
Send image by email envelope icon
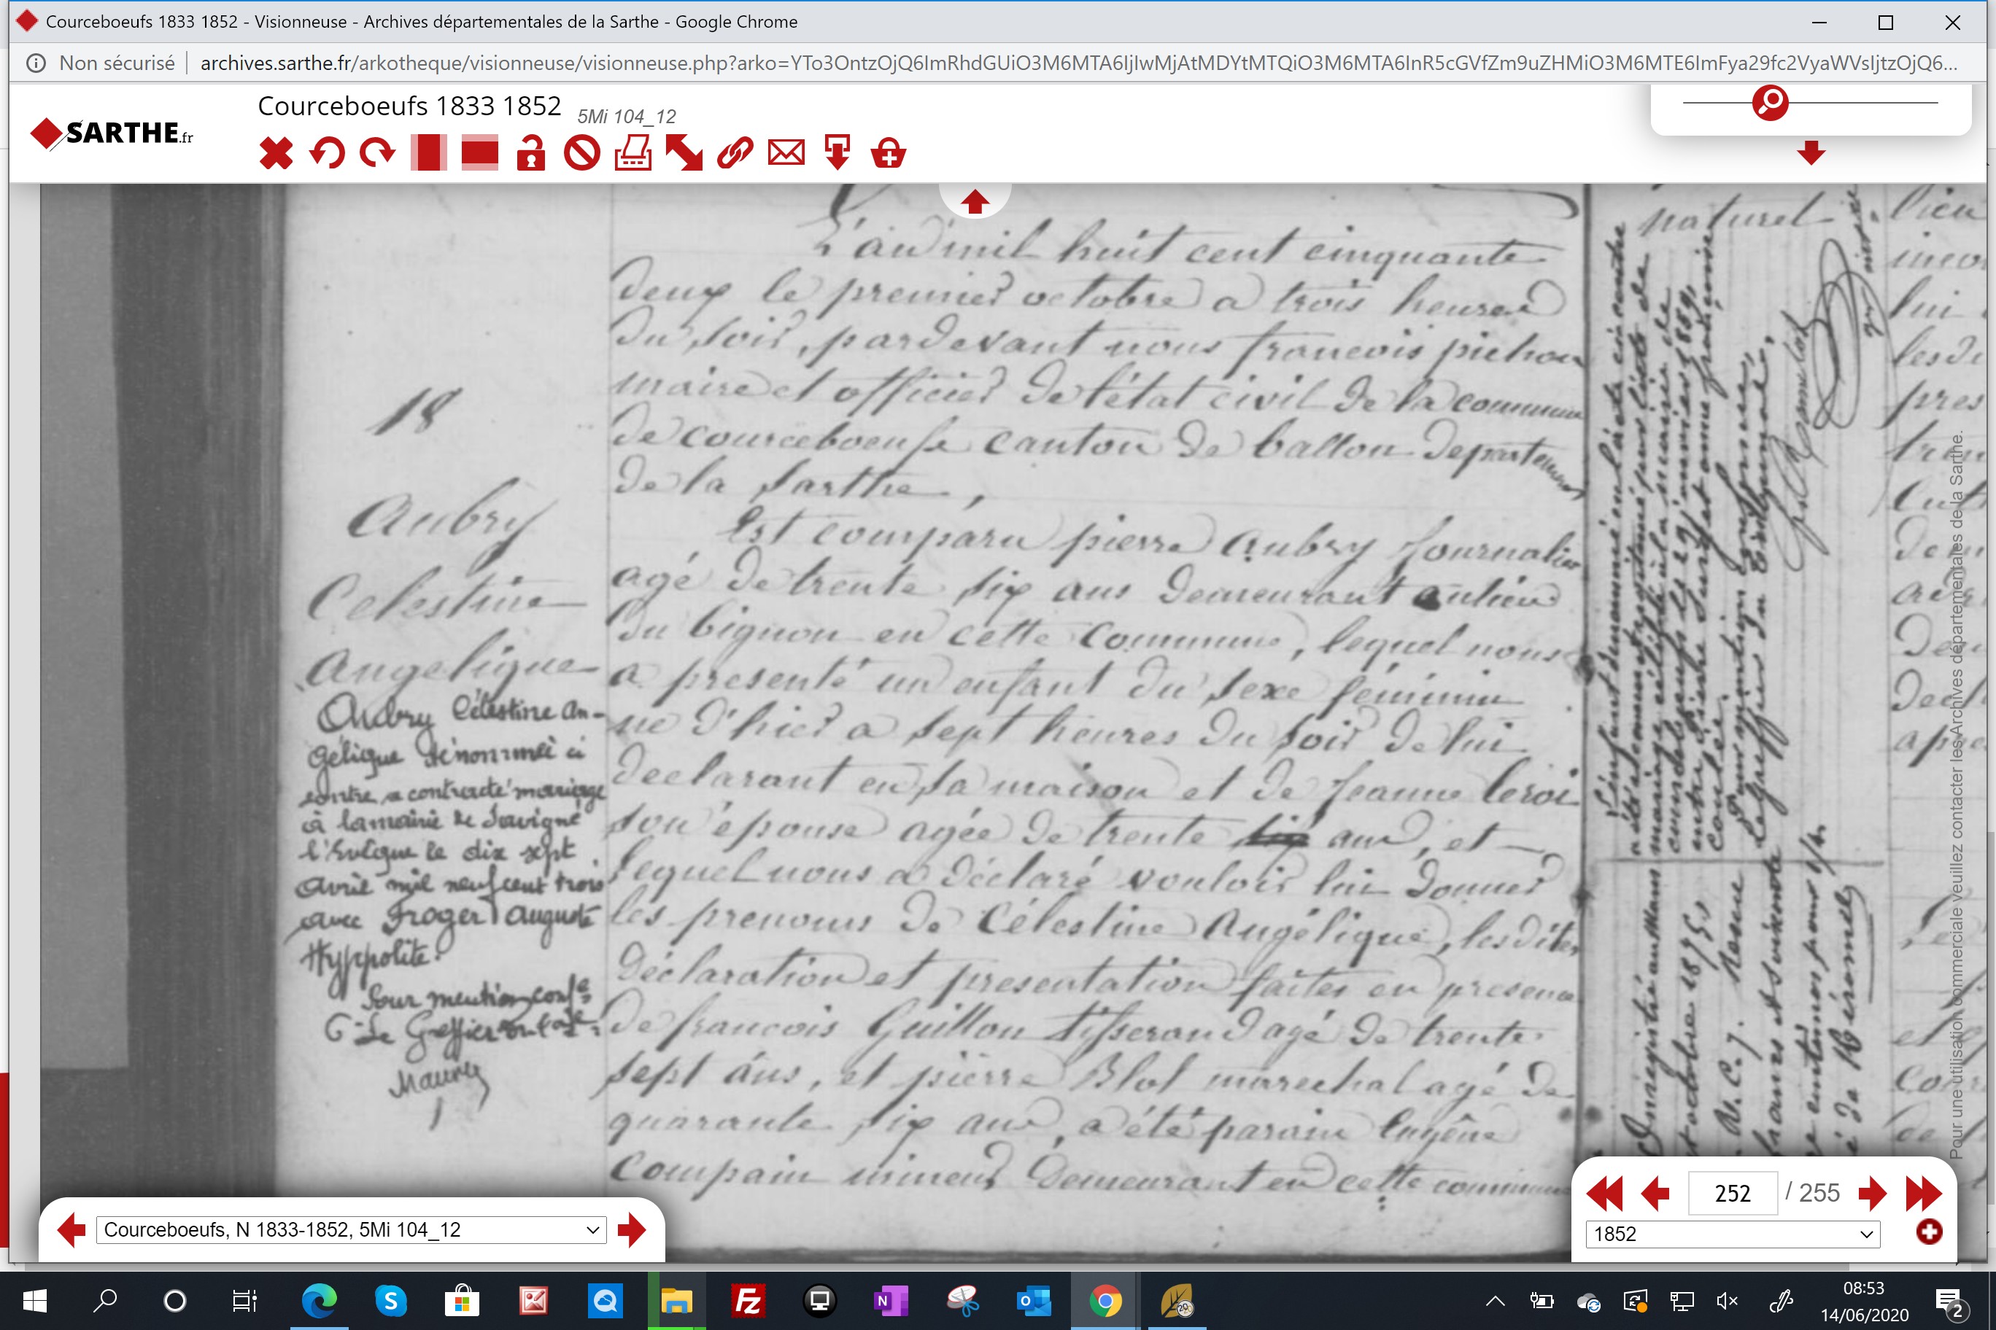click(x=786, y=154)
